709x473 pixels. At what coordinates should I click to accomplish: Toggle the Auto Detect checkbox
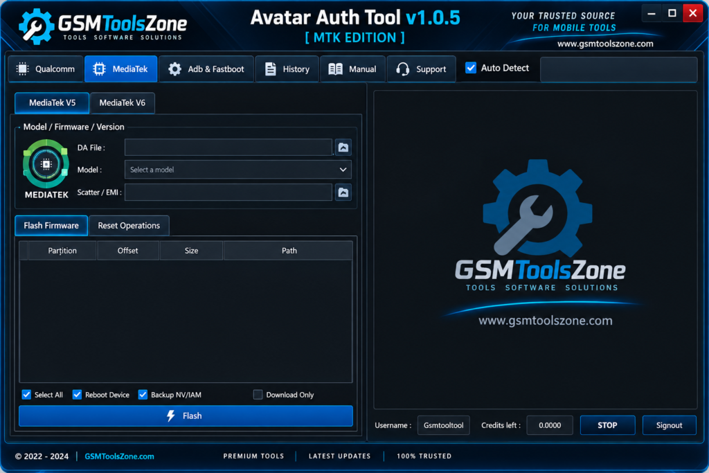coord(471,68)
